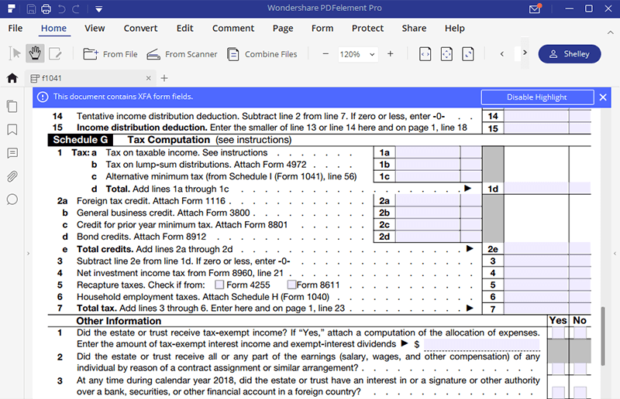
Task: Go to previous page arrow
Action: point(501,53)
